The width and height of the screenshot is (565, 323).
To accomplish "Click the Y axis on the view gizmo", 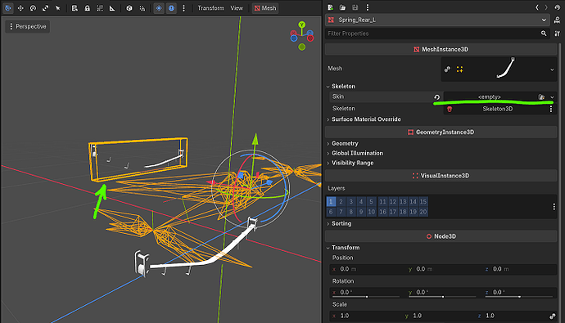I will 302,25.
